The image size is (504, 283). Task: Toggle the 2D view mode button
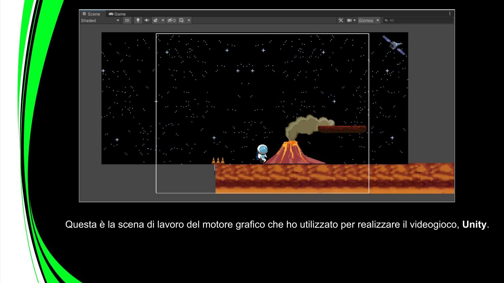click(127, 20)
